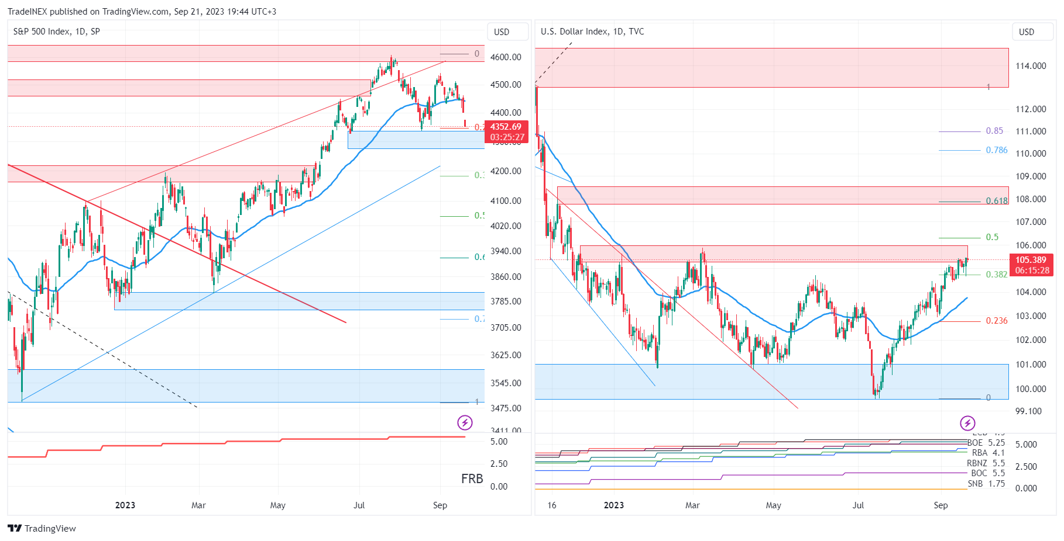Viewport: 1064px width, 541px height.
Task: Click the 16 date label on the Dollar Index time axis
Action: point(552,505)
